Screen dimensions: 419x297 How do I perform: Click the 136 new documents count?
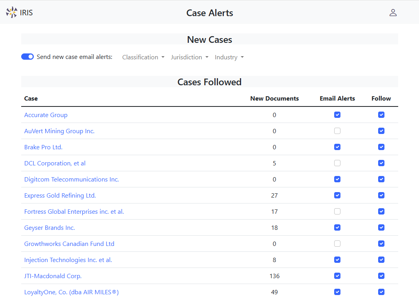(274, 276)
